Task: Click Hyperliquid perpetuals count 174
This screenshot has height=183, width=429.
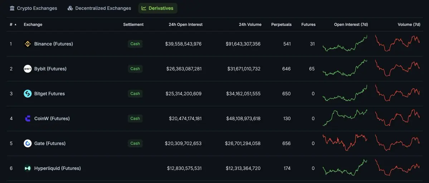Action: (x=287, y=168)
